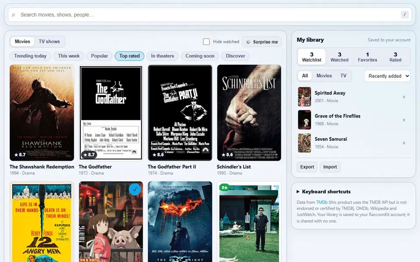The height and width of the screenshot is (262, 420).
Task: Filter library by All
Action: [x=305, y=76]
